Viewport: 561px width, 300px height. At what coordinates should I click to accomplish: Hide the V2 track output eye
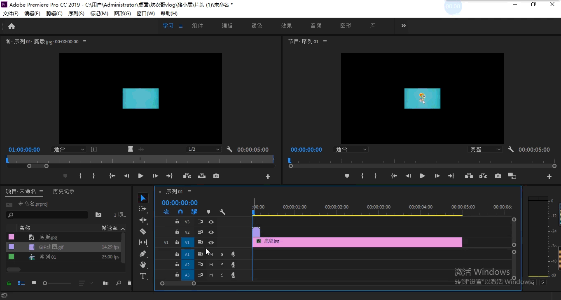211,232
